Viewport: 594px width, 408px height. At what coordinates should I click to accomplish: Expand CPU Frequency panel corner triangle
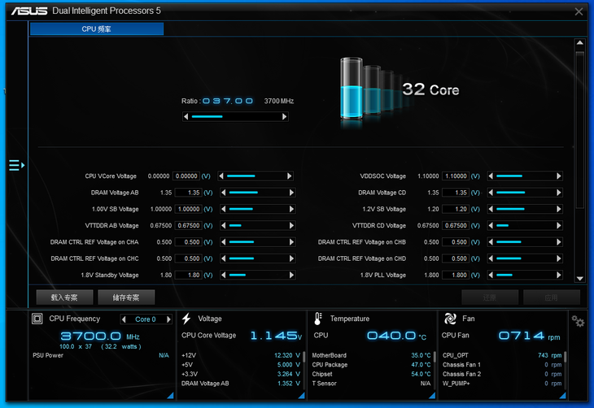tap(171, 396)
